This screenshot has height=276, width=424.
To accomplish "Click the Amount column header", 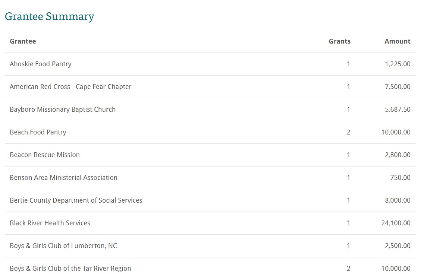I will tap(398, 41).
